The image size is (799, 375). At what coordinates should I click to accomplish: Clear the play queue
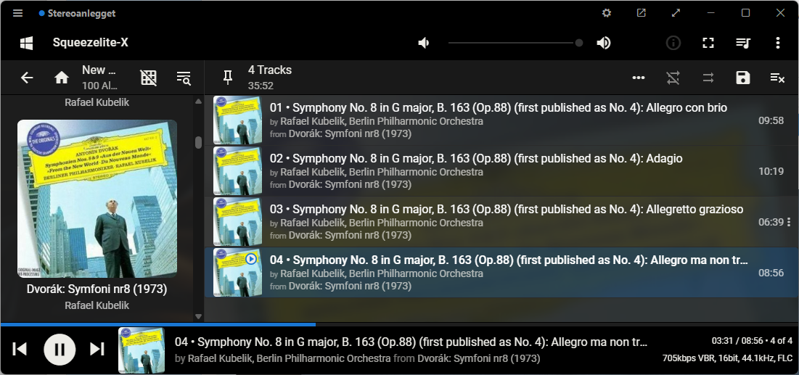pyautogui.click(x=777, y=78)
